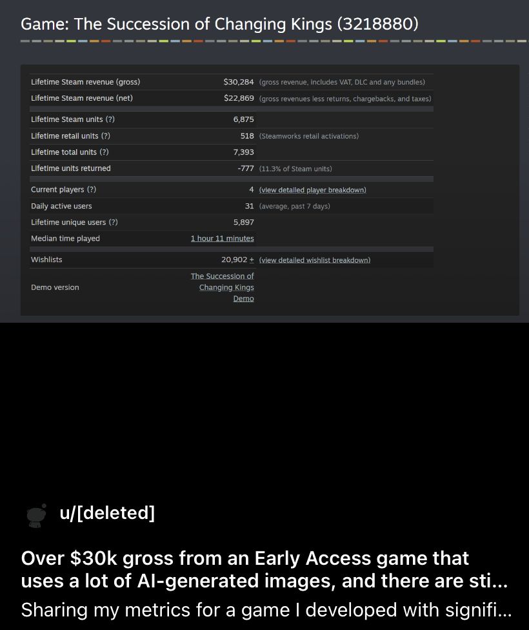Click the Wishlists row label
The height and width of the screenshot is (630, 529).
click(x=46, y=259)
